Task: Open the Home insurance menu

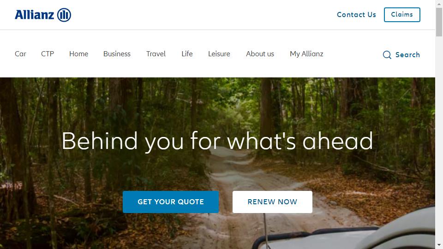Action: click(x=79, y=54)
